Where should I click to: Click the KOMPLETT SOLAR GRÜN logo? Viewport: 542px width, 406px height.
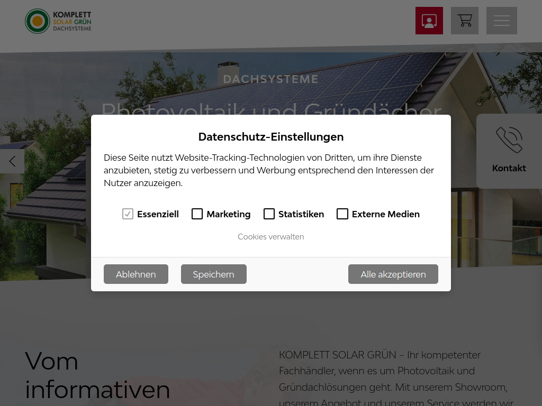coord(58,21)
